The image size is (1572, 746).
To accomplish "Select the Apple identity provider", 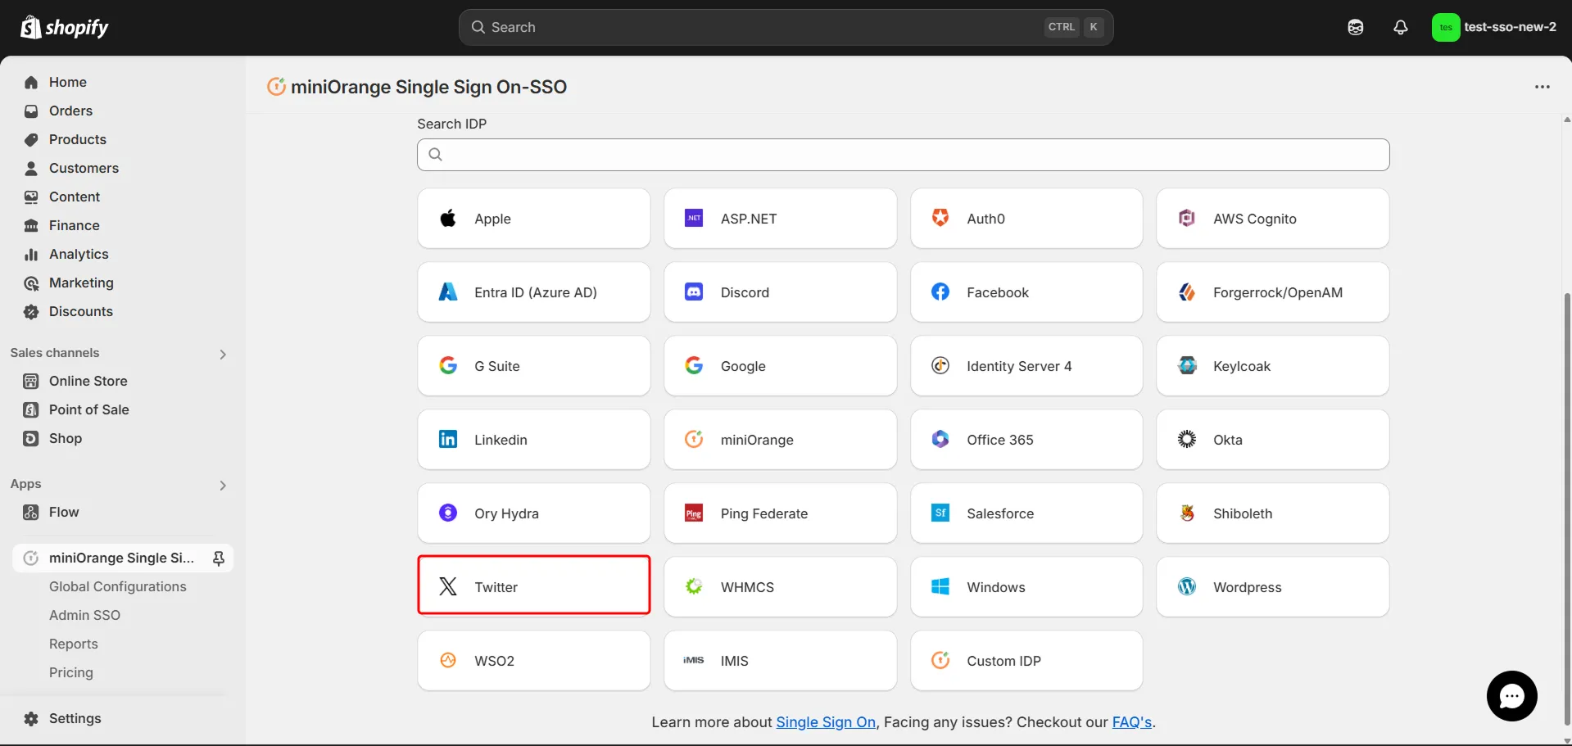I will 533,219.
